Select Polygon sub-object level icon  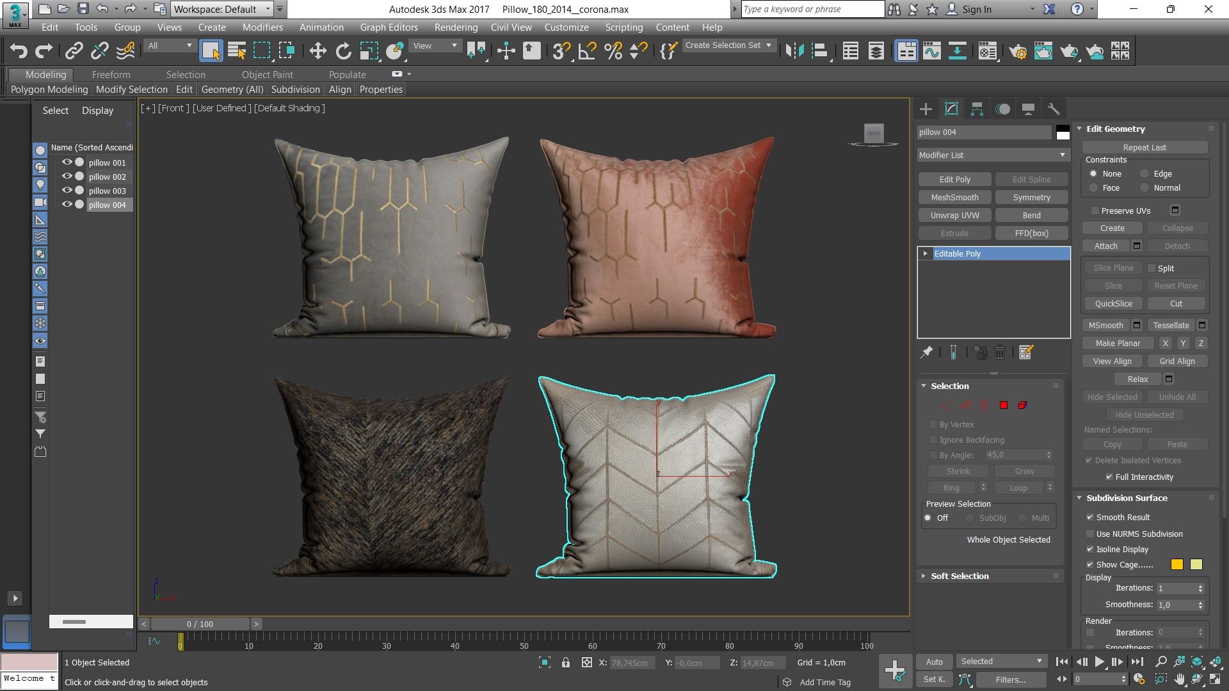coord(1004,405)
